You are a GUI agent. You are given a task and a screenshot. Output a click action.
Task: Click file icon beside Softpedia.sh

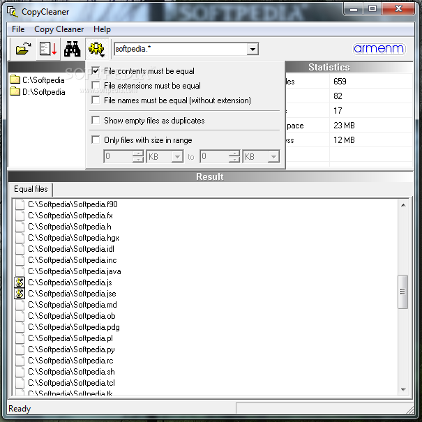click(x=20, y=372)
